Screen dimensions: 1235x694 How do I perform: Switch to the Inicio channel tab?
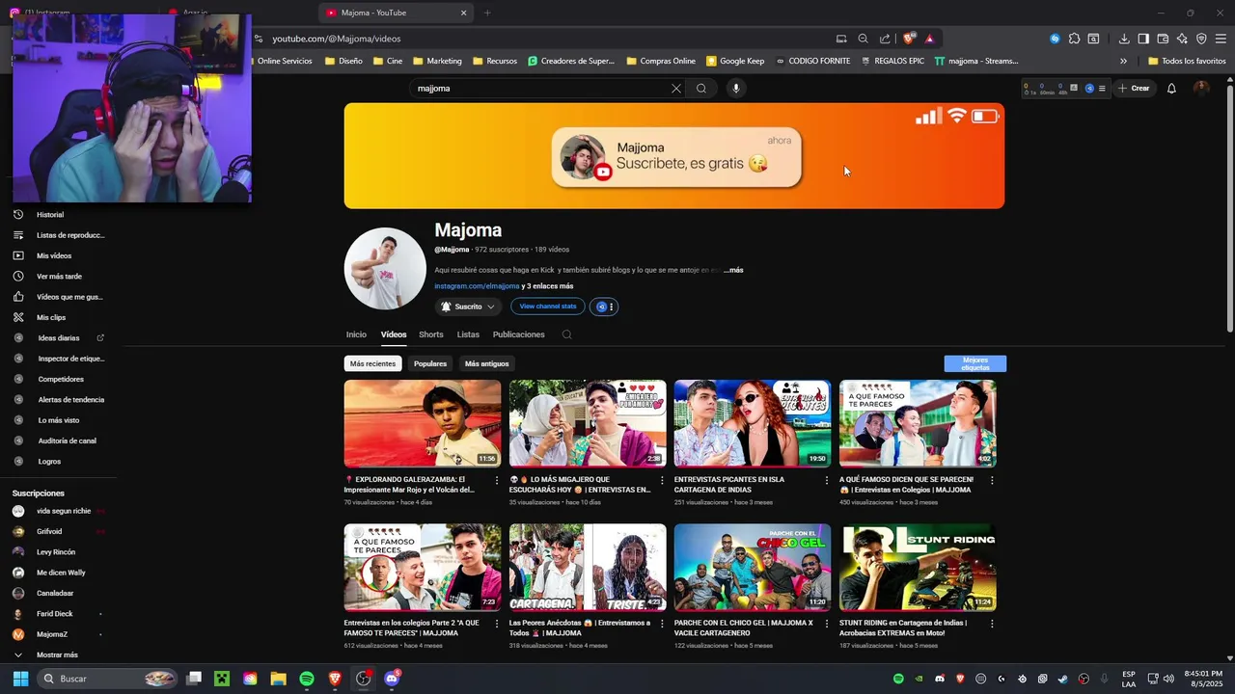pos(356,334)
